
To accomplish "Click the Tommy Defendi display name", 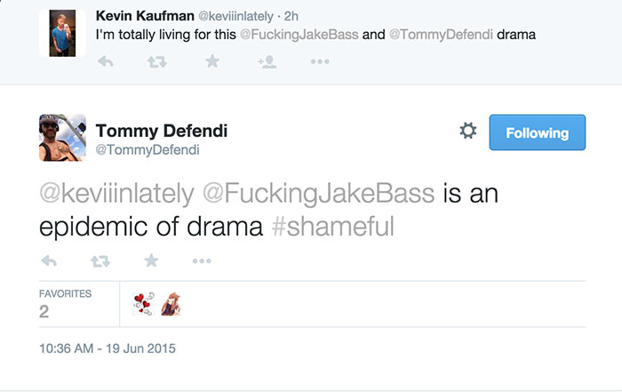I will click(x=161, y=131).
